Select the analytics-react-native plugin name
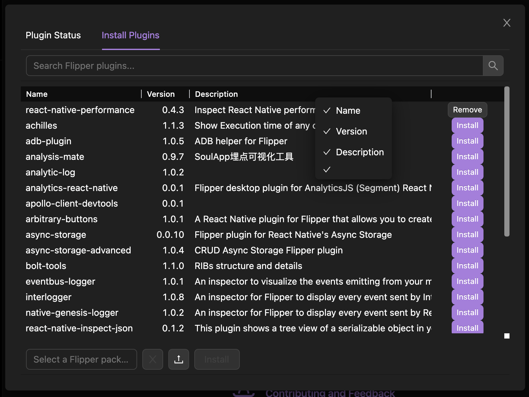The height and width of the screenshot is (397, 529). [x=72, y=188]
